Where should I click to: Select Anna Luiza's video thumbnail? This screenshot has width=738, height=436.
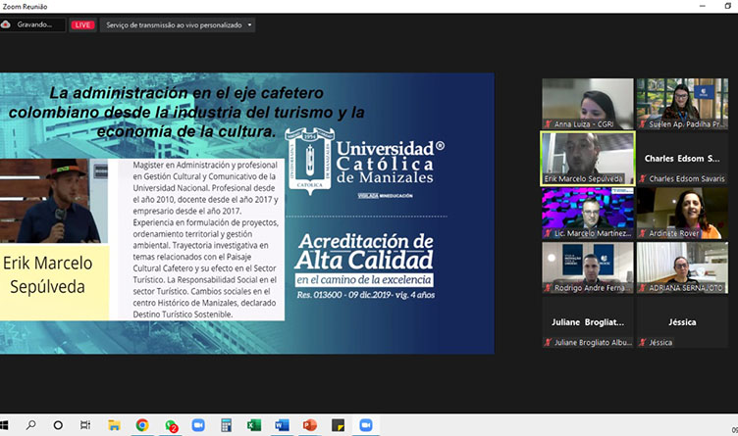[x=587, y=103]
